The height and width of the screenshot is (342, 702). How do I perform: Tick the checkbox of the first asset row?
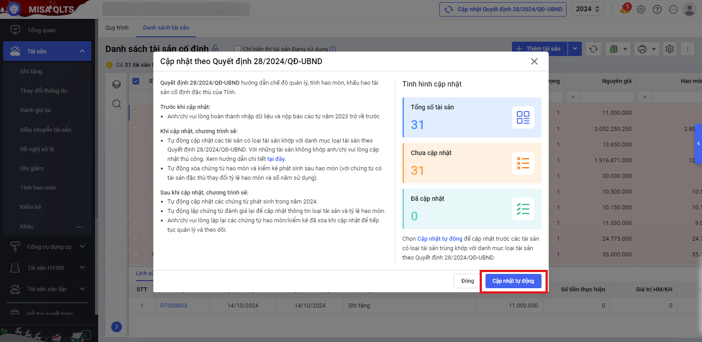coord(136,113)
